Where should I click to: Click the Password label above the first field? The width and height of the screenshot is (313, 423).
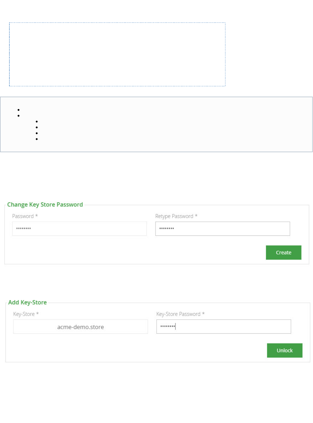coord(23,216)
